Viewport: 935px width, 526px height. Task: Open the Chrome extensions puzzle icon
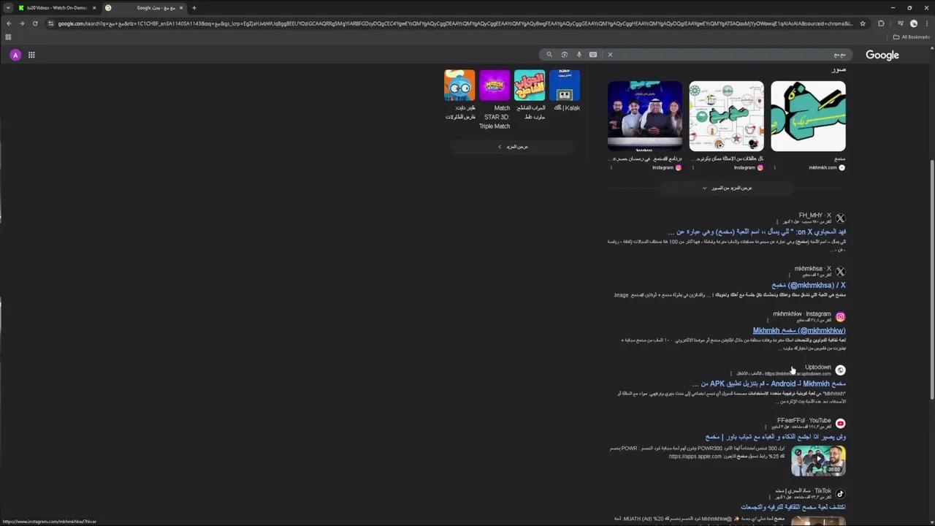coord(881,23)
